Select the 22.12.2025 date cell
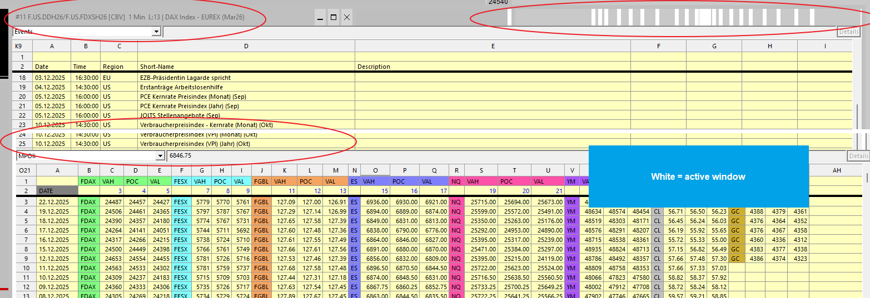Image resolution: width=870 pixels, height=298 pixels. pos(57,202)
